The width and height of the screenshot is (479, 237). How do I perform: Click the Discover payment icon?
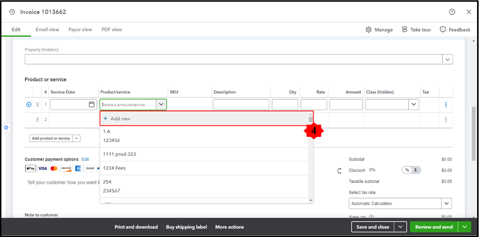pyautogui.click(x=66, y=169)
